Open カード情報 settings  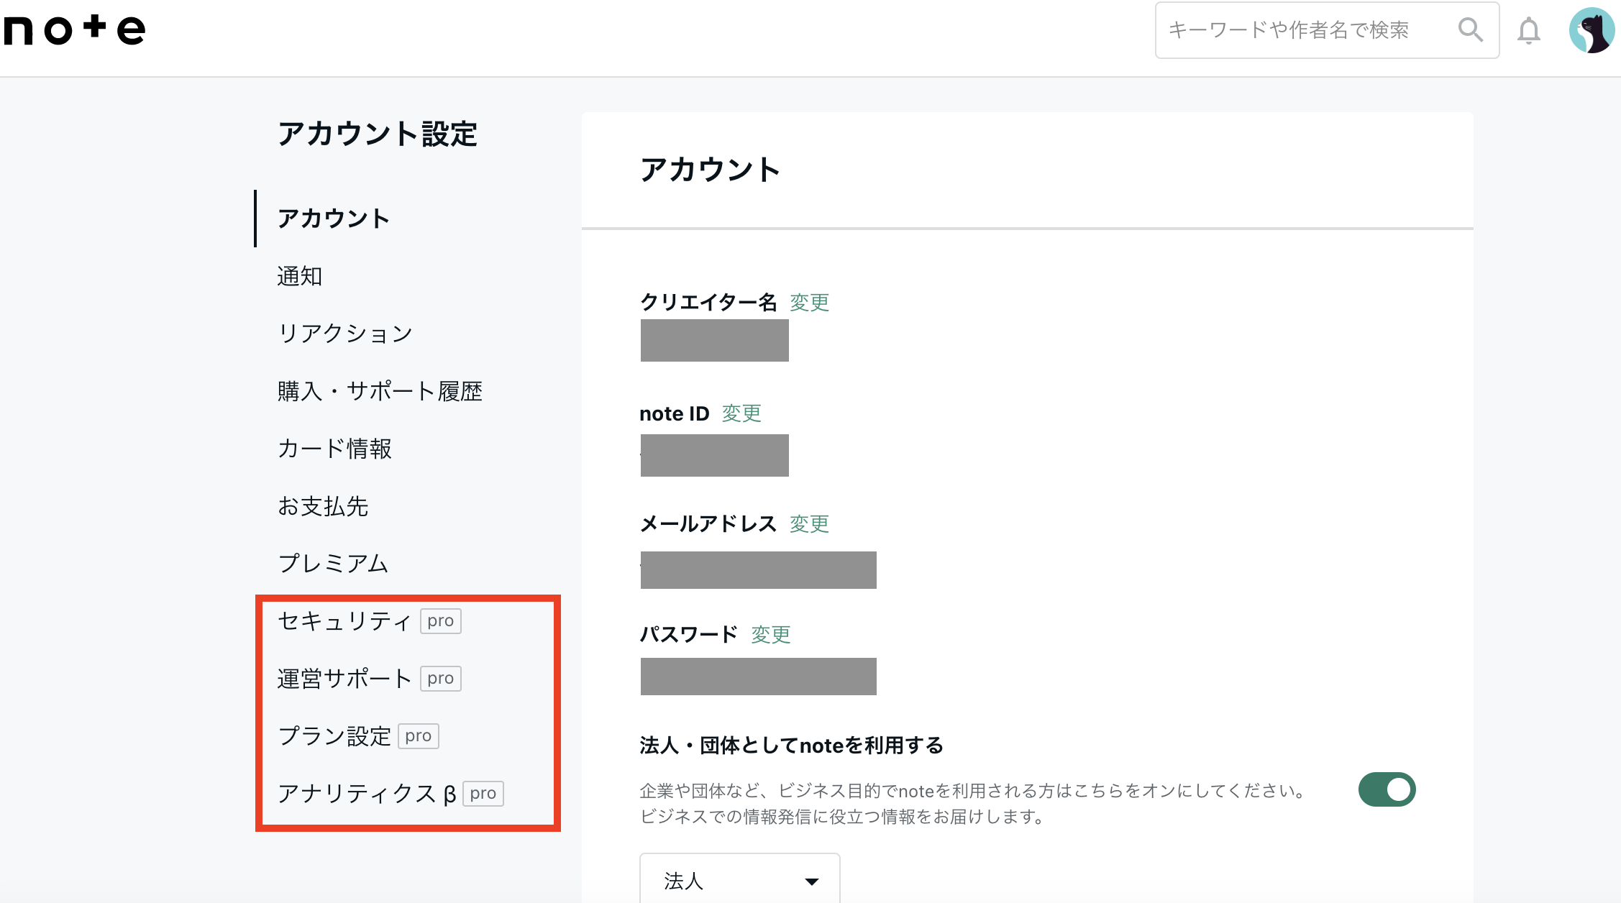[x=334, y=449]
